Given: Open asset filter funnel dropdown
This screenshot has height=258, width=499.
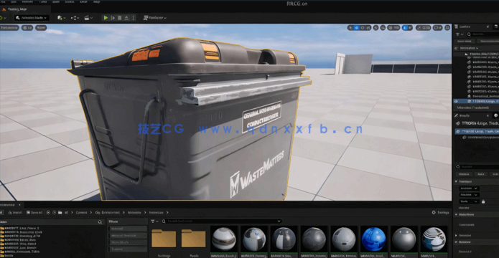Looking at the screenshot, I should point(154,221).
